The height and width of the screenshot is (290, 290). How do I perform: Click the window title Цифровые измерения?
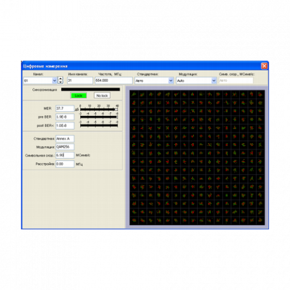[45, 66]
